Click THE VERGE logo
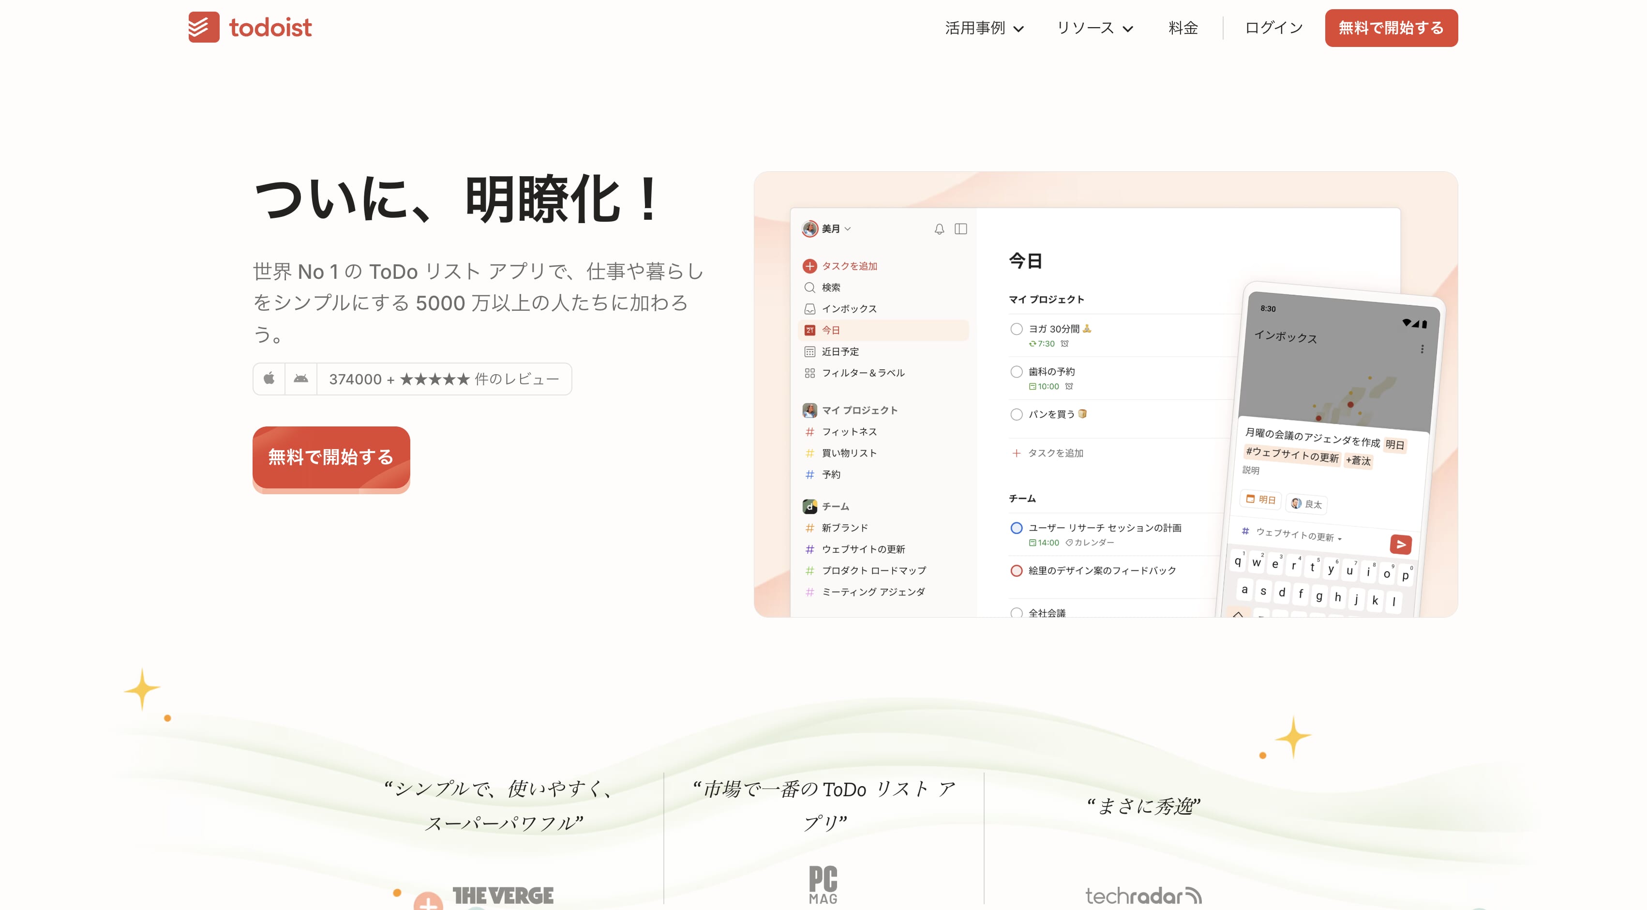This screenshot has width=1647, height=910. pos(503,895)
